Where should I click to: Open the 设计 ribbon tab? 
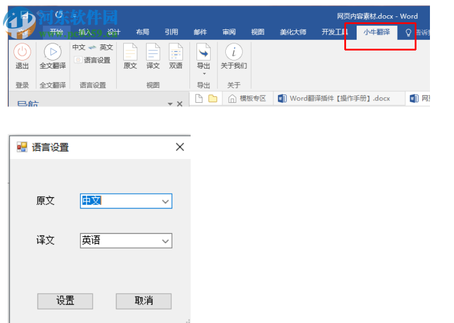[x=114, y=32]
